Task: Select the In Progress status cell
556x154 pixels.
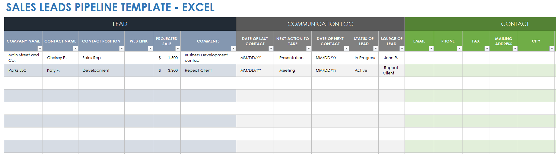Action: [x=364, y=58]
